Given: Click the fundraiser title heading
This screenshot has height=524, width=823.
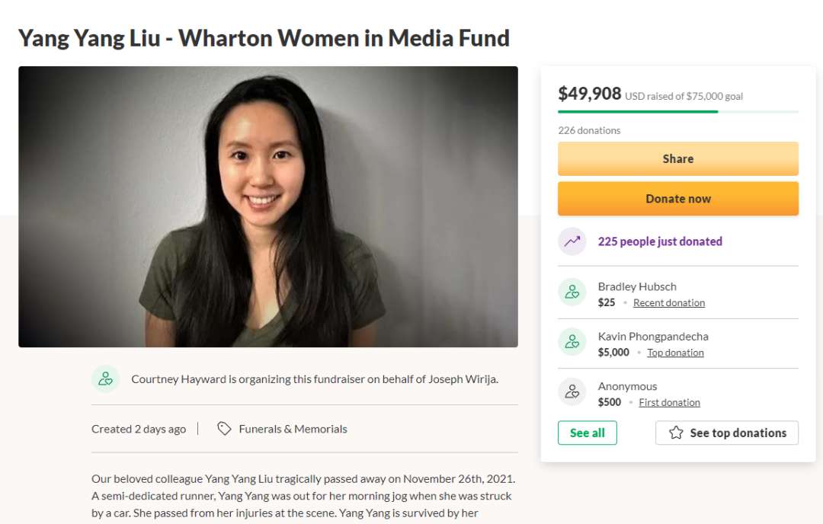Looking at the screenshot, I should pos(264,38).
